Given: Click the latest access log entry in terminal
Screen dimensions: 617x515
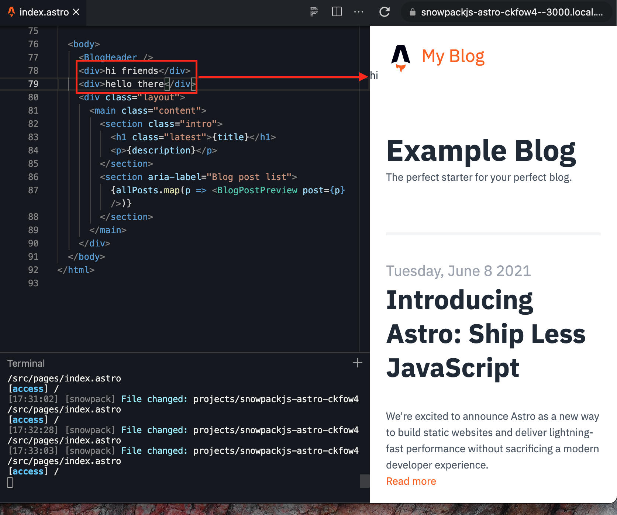Looking at the screenshot, I should [x=32, y=471].
